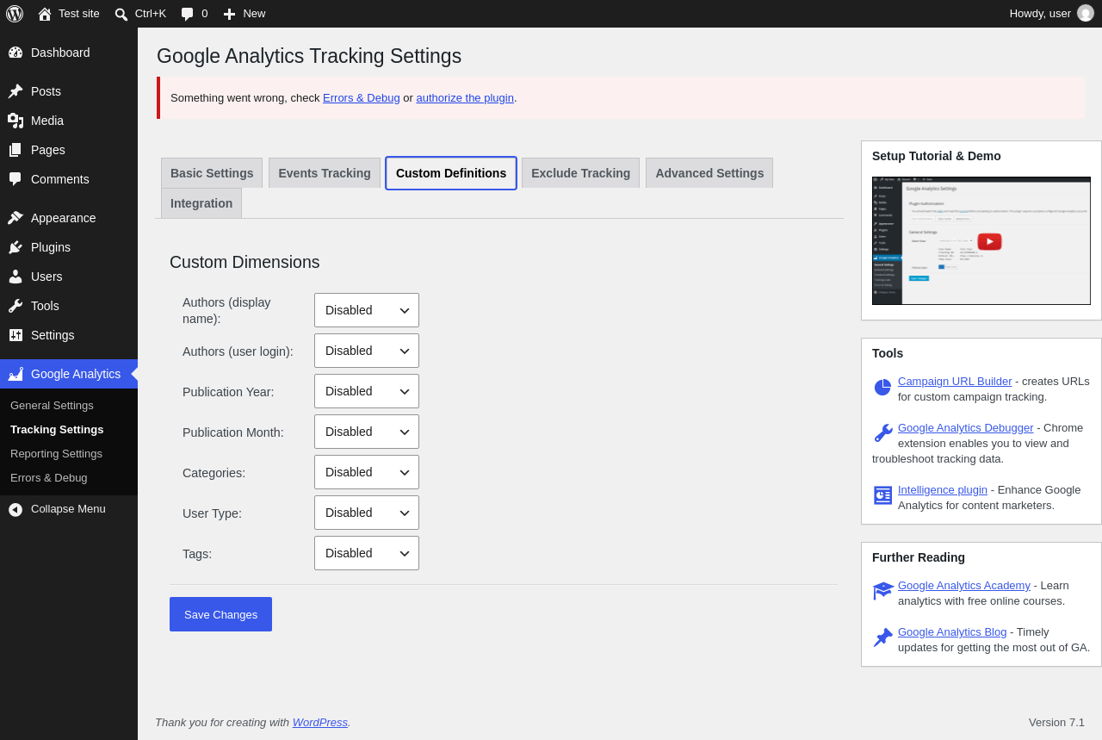Screen dimensions: 1102x740
Task: Click the Plugins plug icon
Action: point(15,247)
